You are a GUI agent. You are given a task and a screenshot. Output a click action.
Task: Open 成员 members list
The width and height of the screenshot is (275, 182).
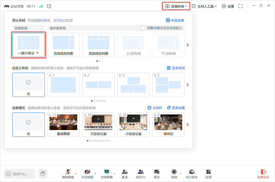[140, 174]
